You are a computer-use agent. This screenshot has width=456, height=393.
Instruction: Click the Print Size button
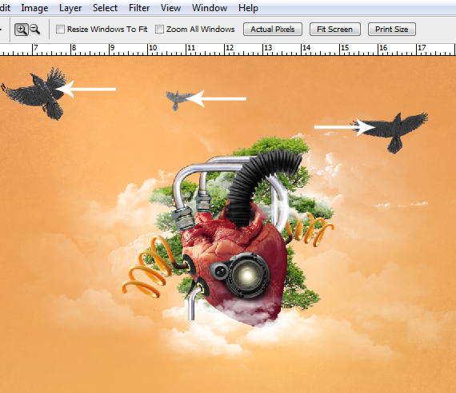point(391,29)
